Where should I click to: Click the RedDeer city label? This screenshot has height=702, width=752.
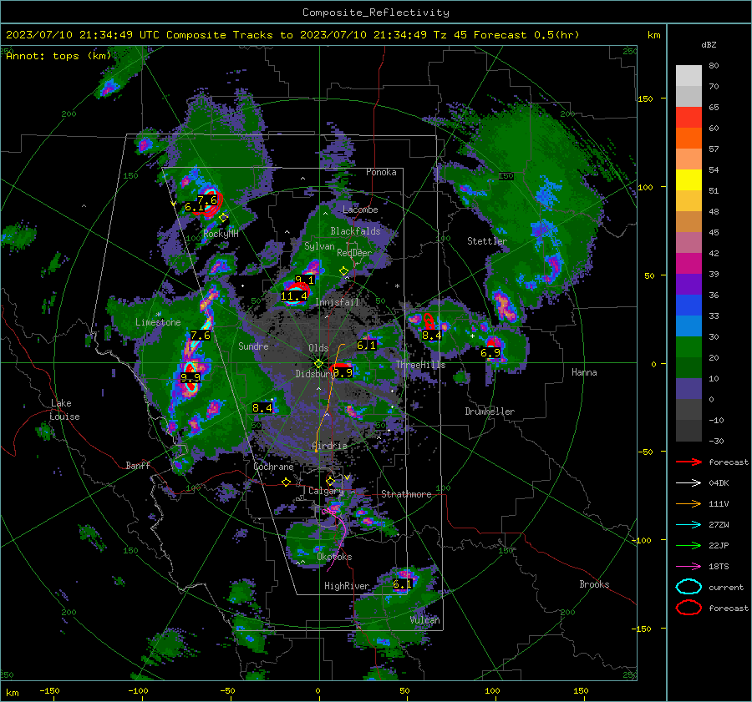[354, 253]
